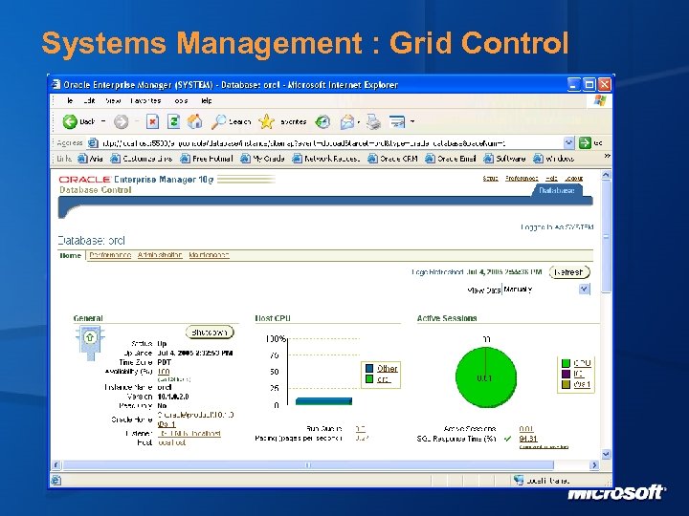Go to the Home page house icon
Screen dimensions: 689x516
point(194,121)
